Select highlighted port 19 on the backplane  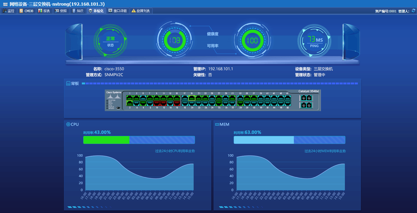point(191,98)
